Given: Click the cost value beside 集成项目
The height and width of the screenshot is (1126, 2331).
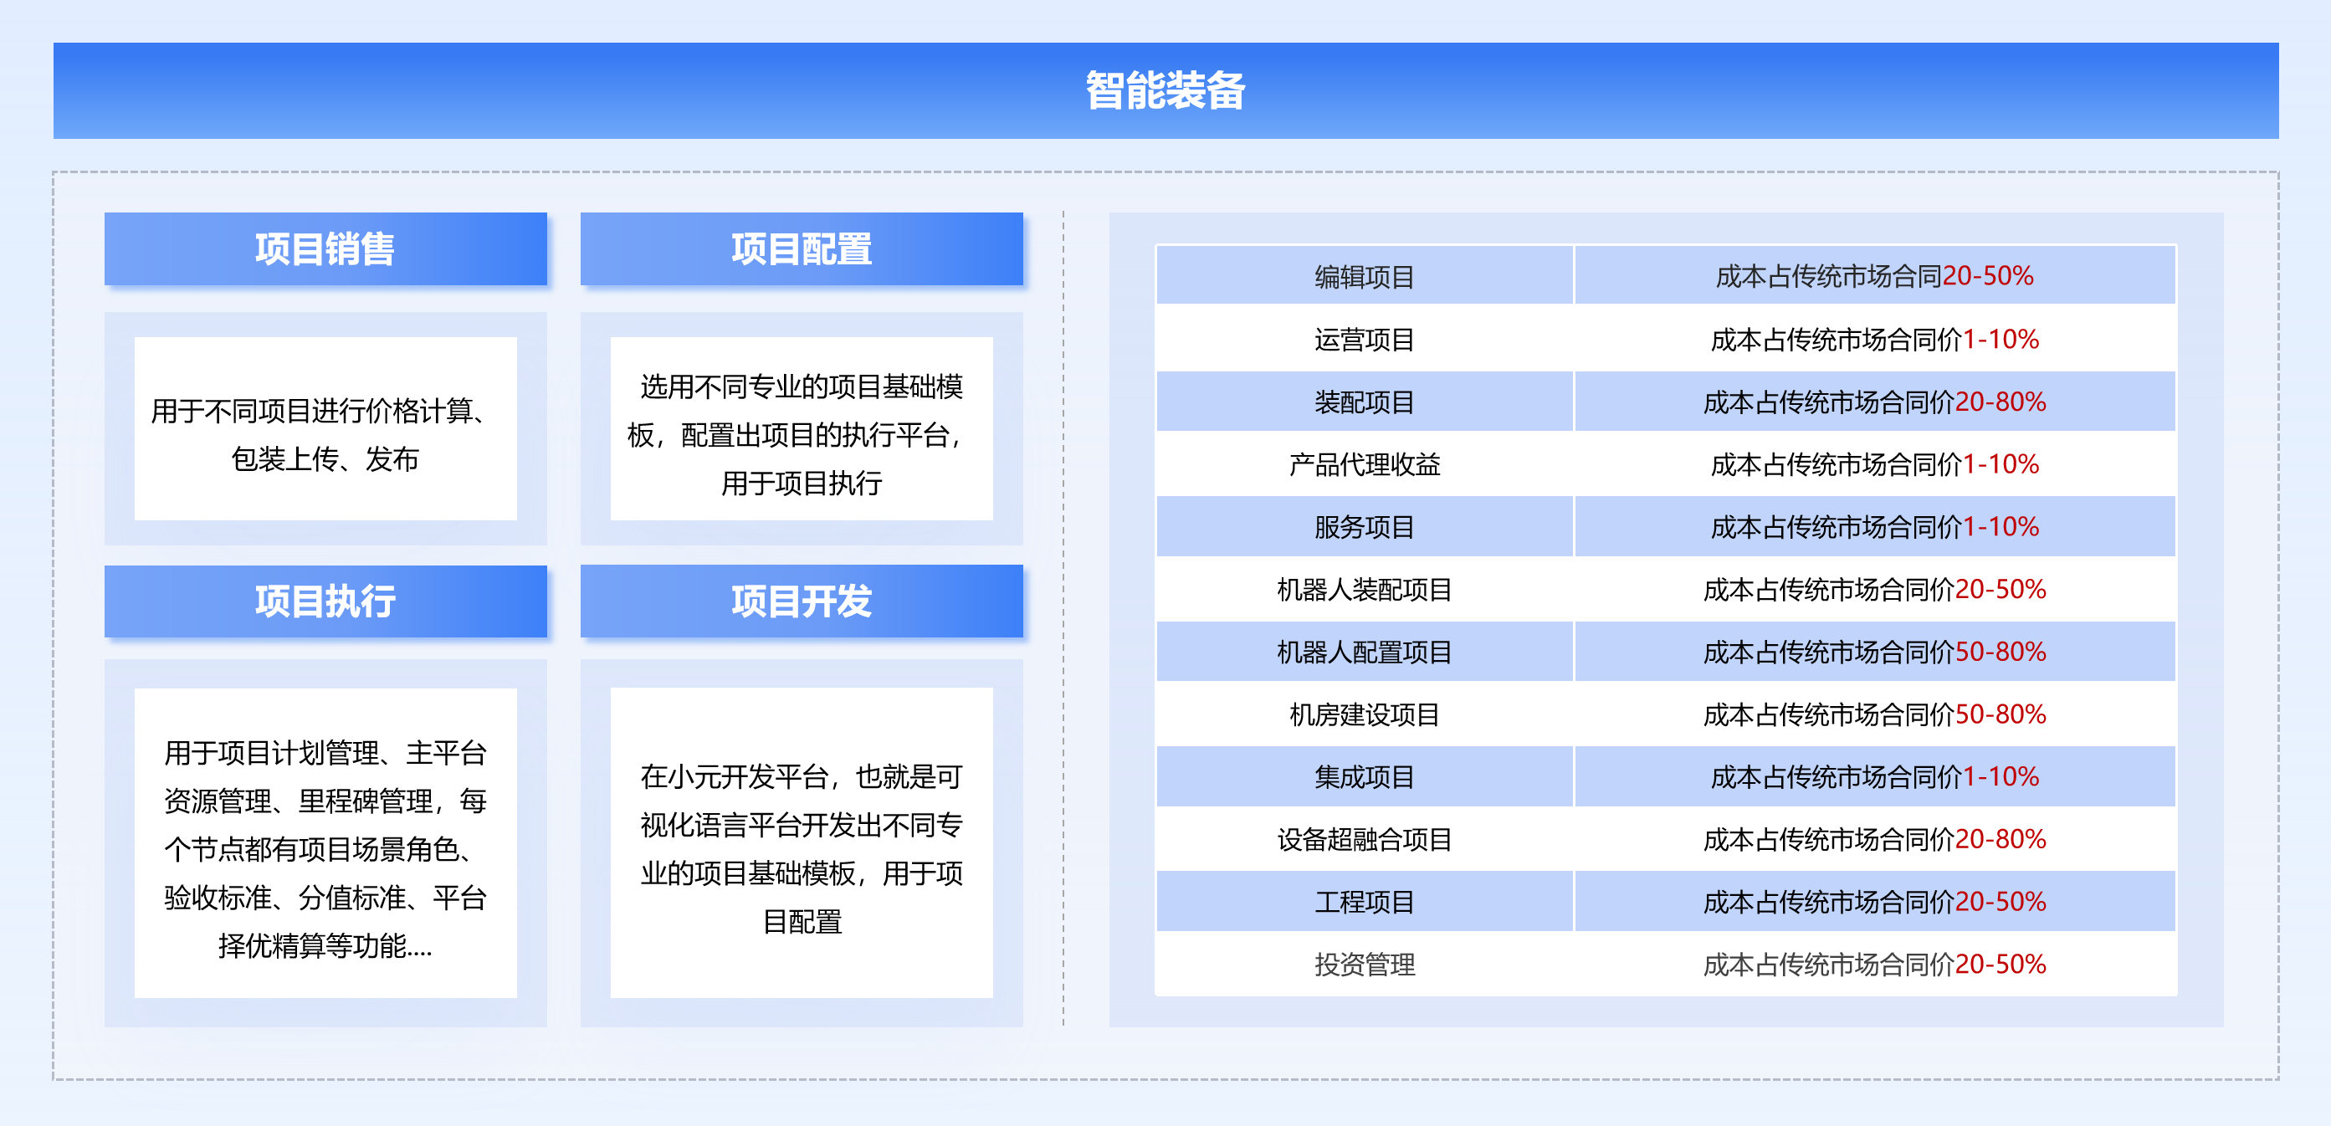Looking at the screenshot, I should [x=1875, y=776].
